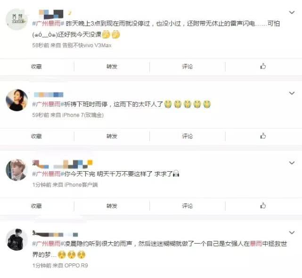Expand the chevron menu on the iPhone客户端 post
Screen dimensions: 302x278
tap(292, 163)
